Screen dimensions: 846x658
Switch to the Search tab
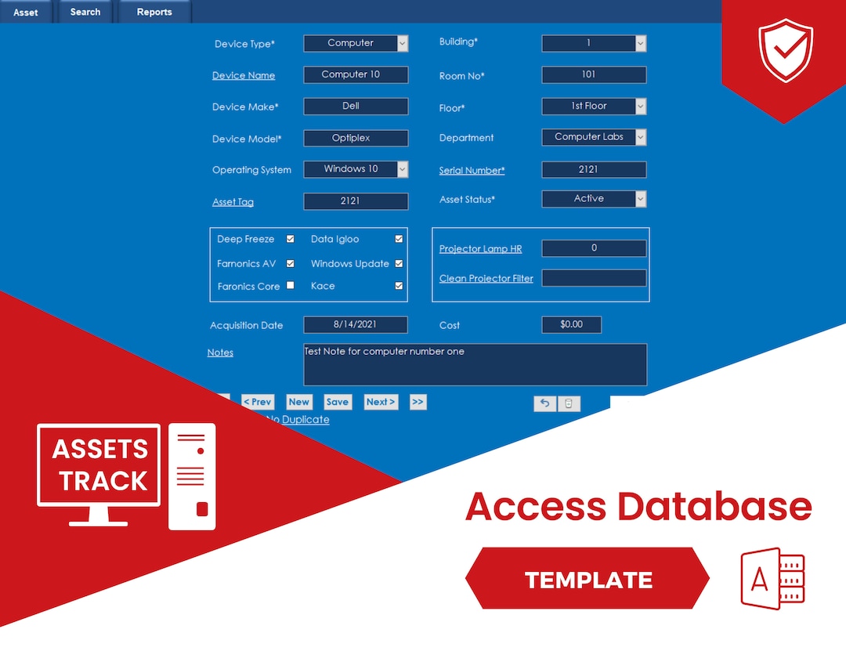(85, 12)
